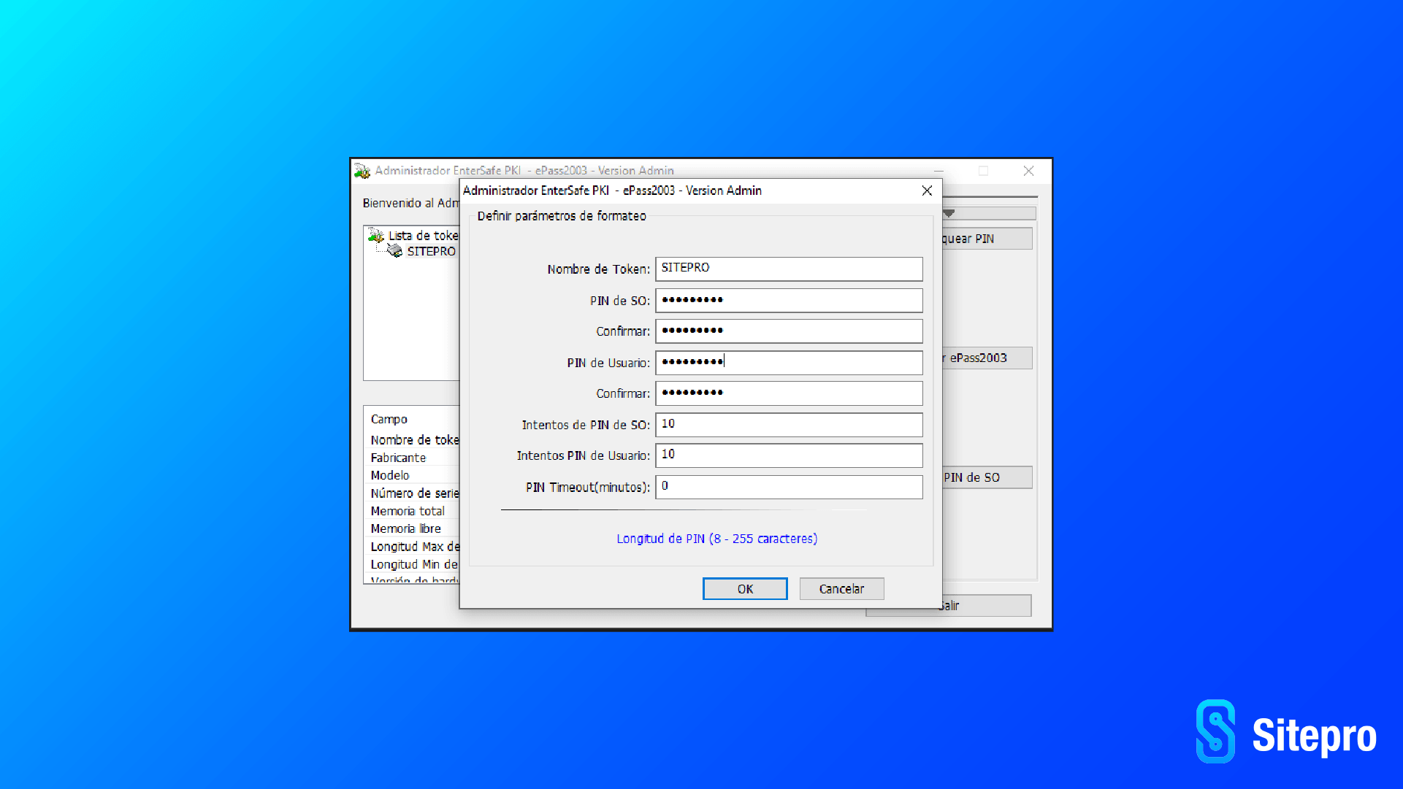Viewport: 1403px width, 789px height.
Task: Click the Longitud de PIN hint text
Action: click(716, 539)
